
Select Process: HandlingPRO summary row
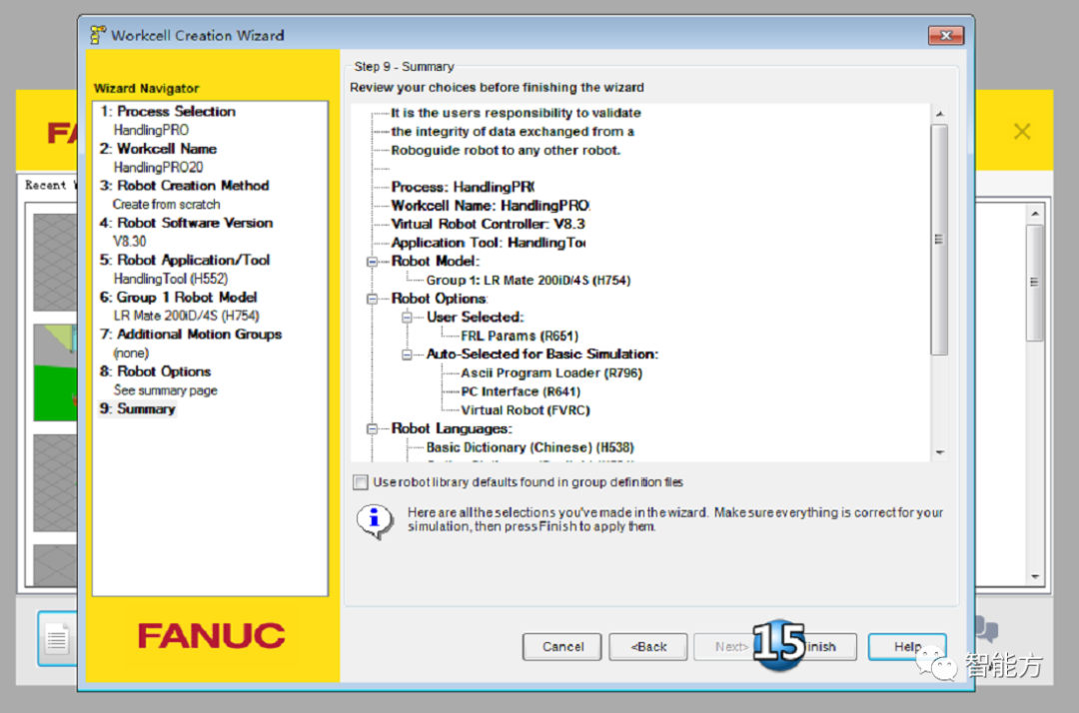click(x=464, y=187)
